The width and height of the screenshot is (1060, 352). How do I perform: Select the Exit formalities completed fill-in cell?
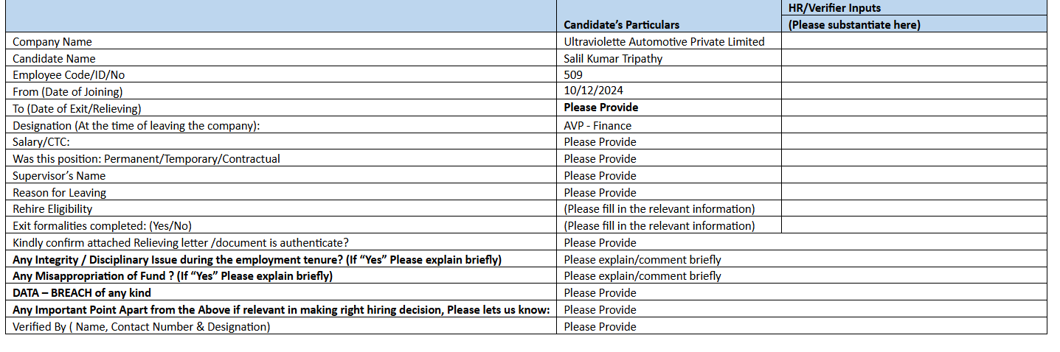click(659, 226)
